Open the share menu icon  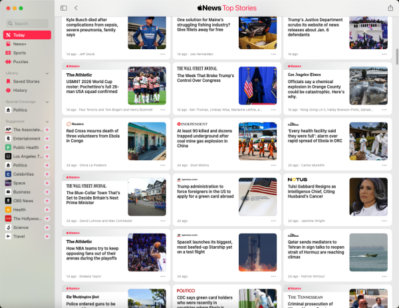(390, 8)
